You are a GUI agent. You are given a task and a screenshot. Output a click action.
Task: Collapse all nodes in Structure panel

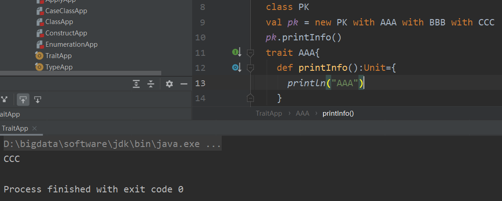coord(151,84)
